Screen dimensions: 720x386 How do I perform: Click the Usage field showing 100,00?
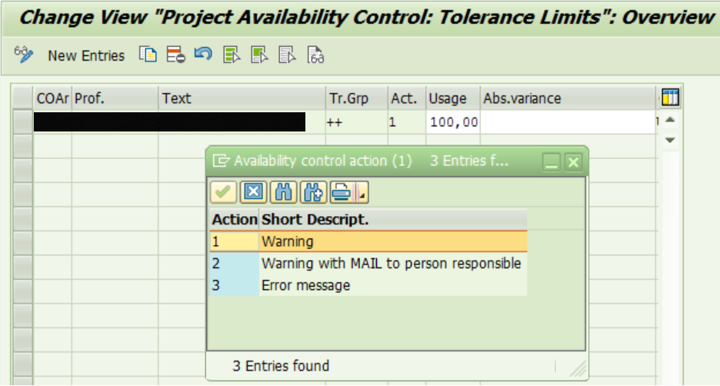pyautogui.click(x=453, y=122)
